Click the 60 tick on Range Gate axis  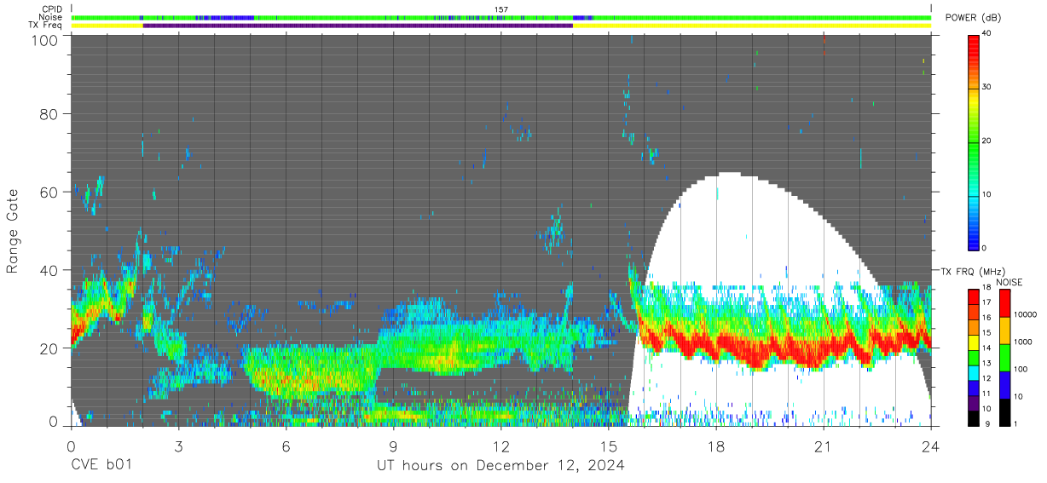point(49,193)
